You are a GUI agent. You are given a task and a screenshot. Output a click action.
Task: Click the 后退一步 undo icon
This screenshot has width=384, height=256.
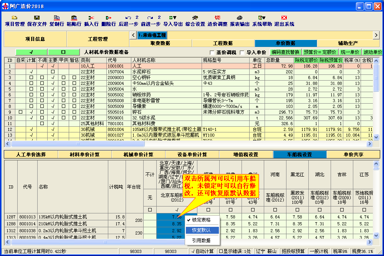pyautogui.click(x=128, y=21)
